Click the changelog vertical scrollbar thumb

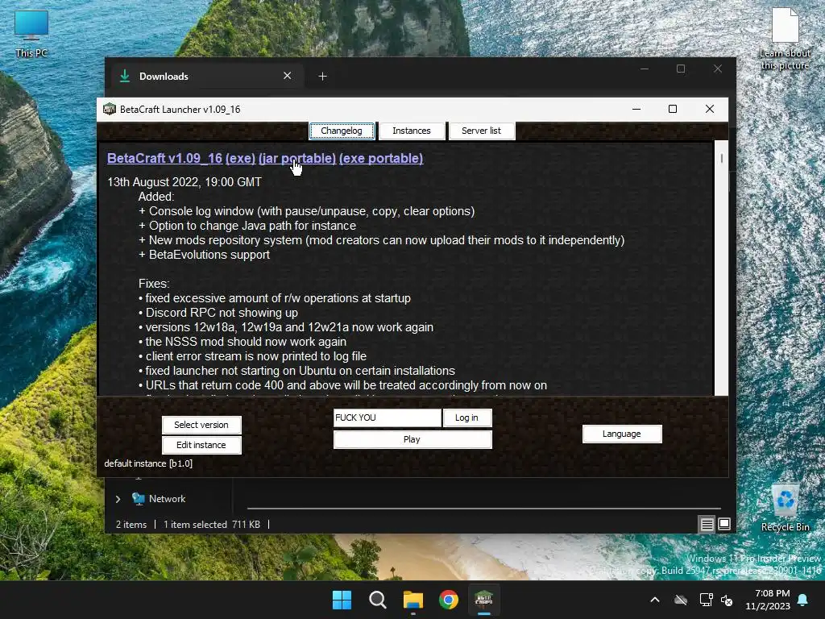[x=721, y=158]
